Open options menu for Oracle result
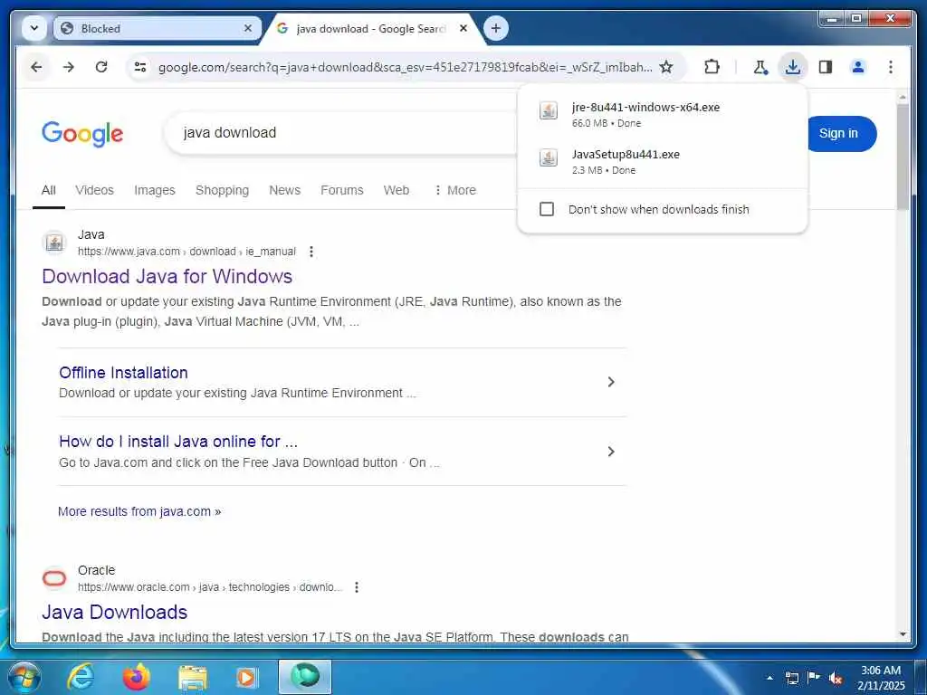The image size is (927, 695). [357, 587]
